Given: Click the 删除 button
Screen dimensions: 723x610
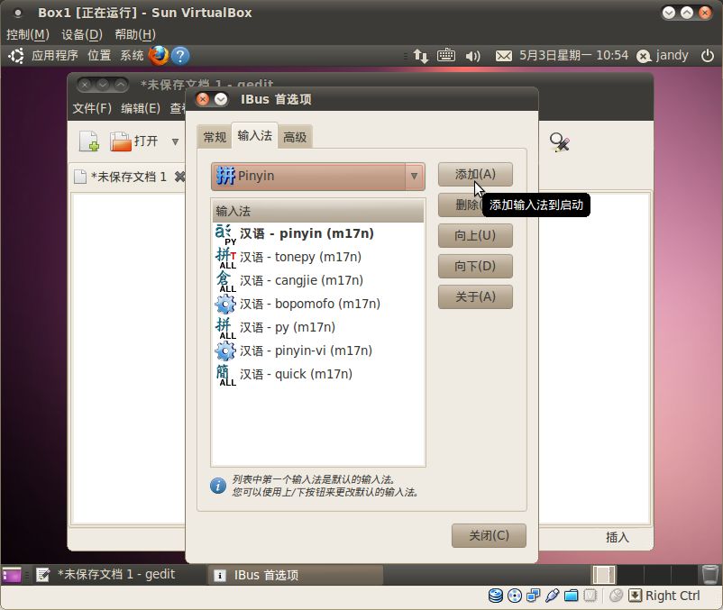Looking at the screenshot, I should click(x=460, y=205).
